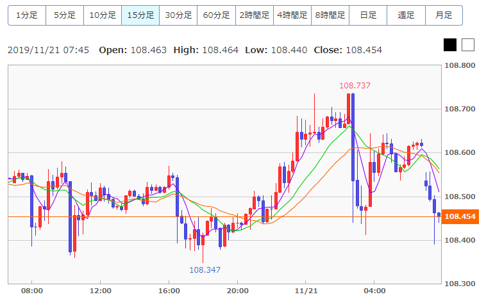
Task: Click the 108.300 price axis label
Action: coord(460,284)
